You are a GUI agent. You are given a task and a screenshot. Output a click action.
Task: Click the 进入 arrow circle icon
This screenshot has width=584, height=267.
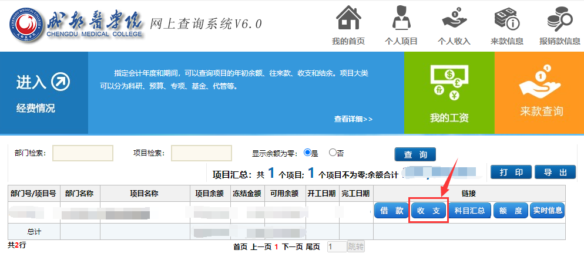pyautogui.click(x=60, y=82)
